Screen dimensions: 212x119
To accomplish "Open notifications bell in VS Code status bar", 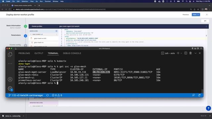I will (x=199, y=95).
